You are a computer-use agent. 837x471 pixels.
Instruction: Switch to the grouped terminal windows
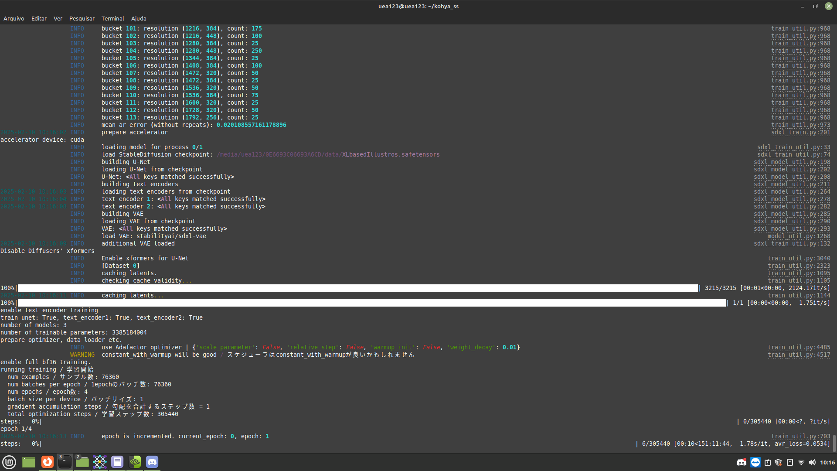click(65, 462)
